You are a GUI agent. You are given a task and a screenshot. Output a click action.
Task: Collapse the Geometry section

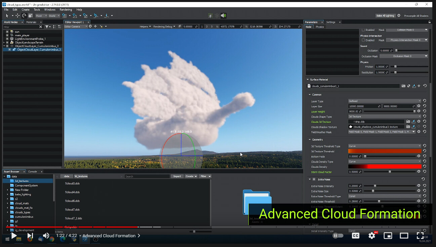(310, 140)
